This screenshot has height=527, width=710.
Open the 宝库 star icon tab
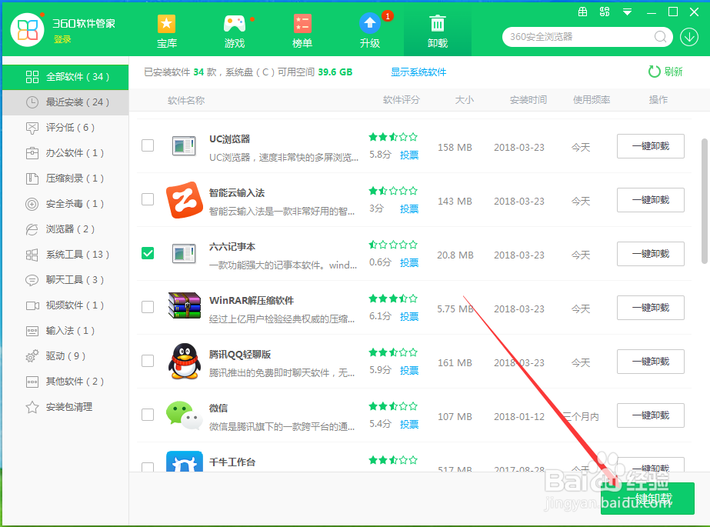167,32
